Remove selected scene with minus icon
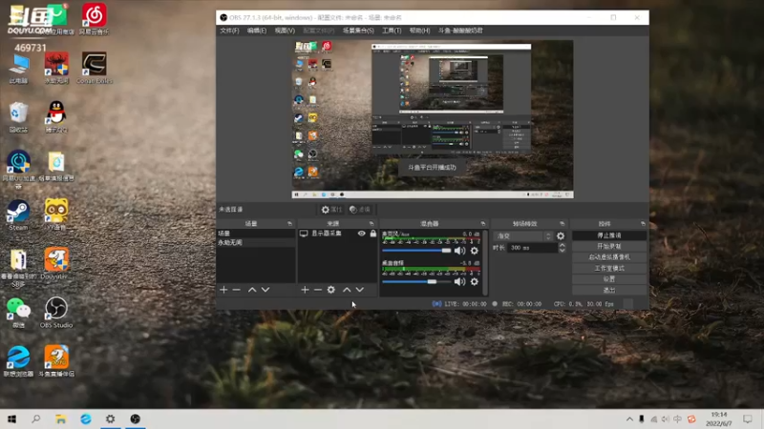This screenshot has height=429, width=764. [237, 290]
